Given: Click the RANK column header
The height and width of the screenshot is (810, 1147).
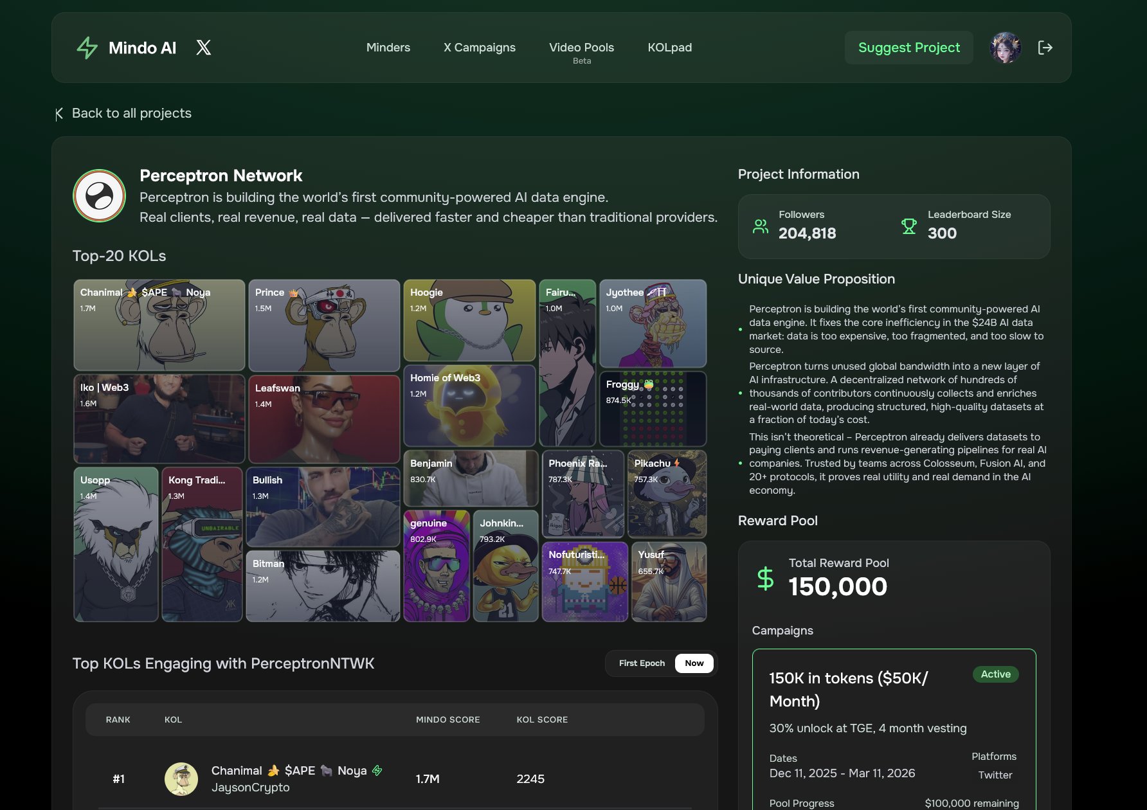Looking at the screenshot, I should (x=118, y=720).
